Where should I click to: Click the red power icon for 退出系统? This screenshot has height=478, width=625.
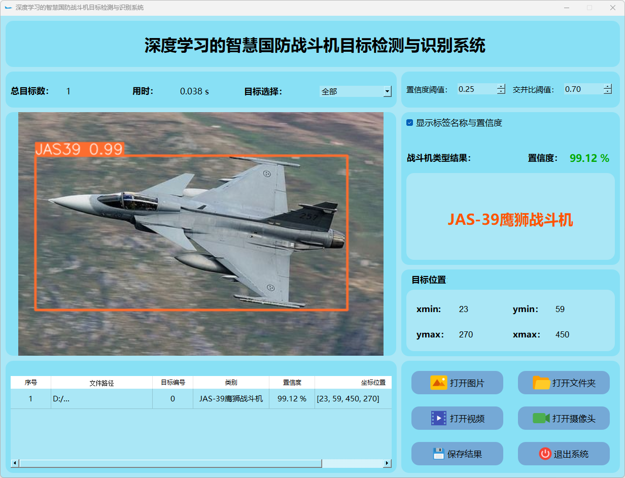(x=545, y=454)
